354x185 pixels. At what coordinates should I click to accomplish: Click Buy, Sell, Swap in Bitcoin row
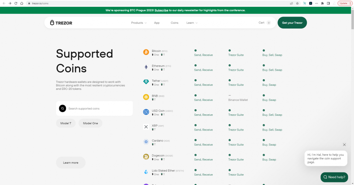(272, 55)
